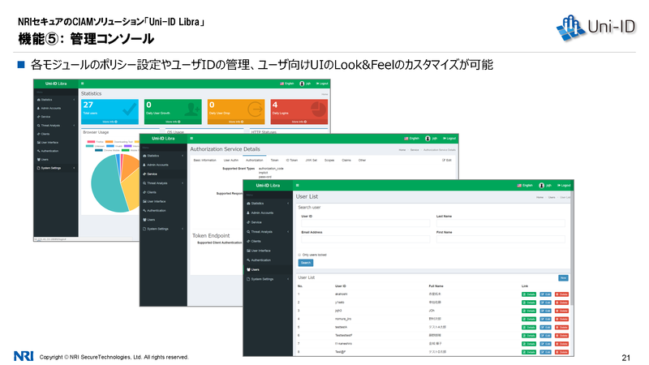Switch to Claims tab

346,160
